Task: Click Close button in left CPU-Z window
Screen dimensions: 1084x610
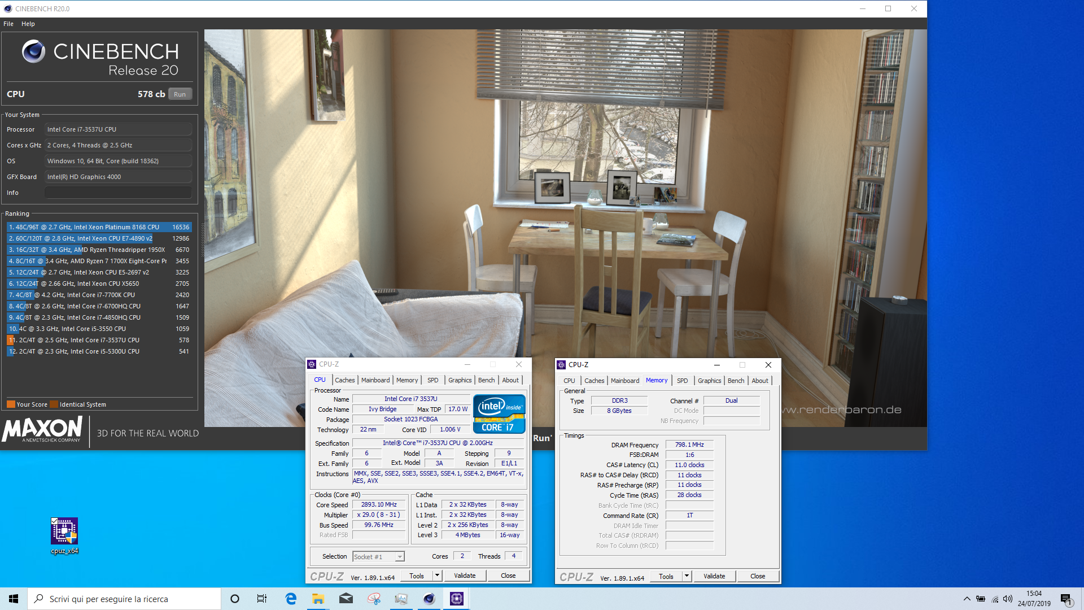Action: tap(508, 576)
